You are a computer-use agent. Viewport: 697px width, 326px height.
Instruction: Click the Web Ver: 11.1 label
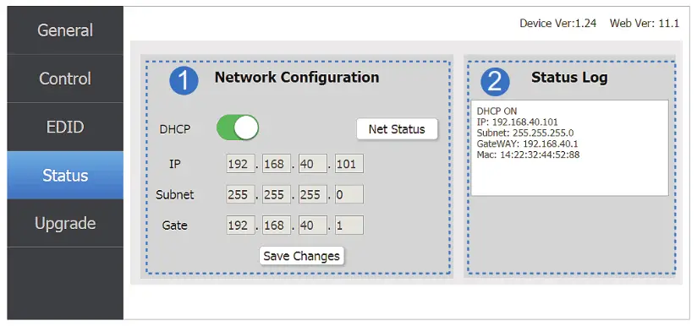click(644, 23)
